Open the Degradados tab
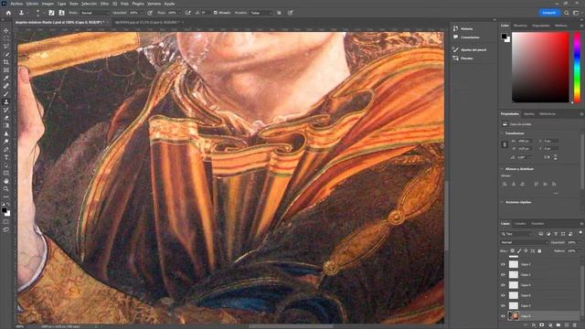The width and height of the screenshot is (585, 329). click(541, 26)
